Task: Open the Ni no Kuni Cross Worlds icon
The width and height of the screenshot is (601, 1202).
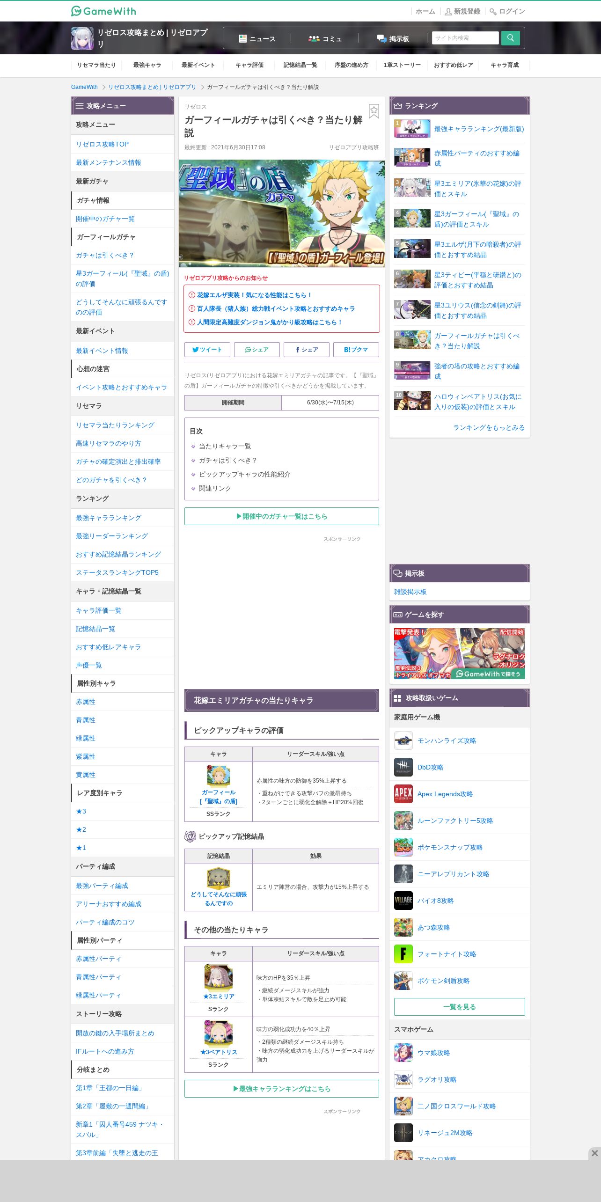Action: [403, 1106]
